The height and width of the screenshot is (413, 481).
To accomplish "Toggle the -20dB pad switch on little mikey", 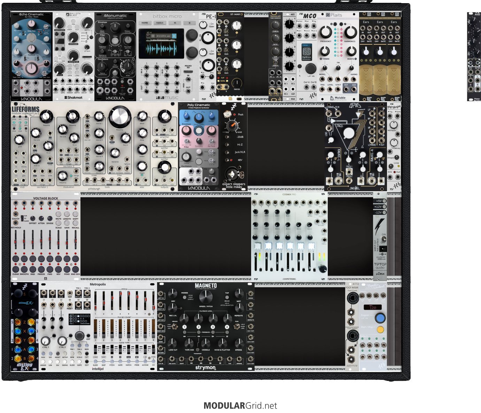I will pyautogui.click(x=227, y=137).
